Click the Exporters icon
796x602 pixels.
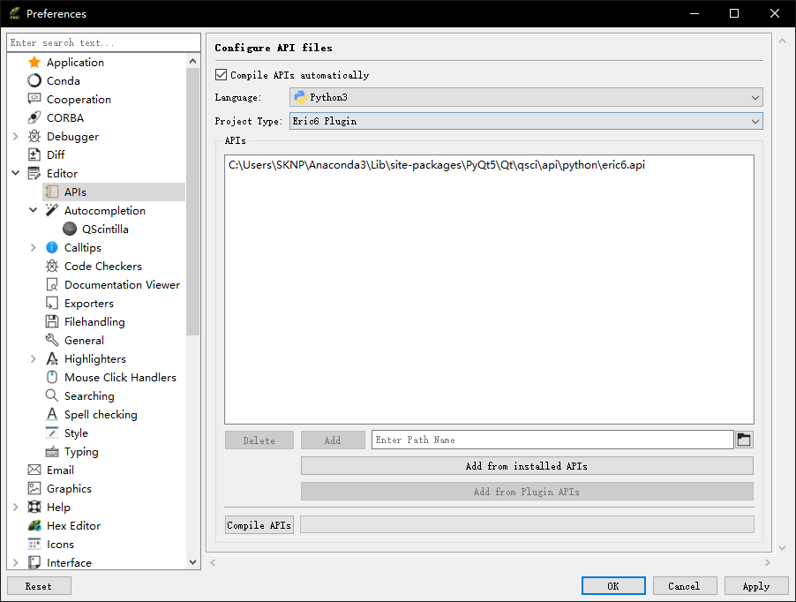click(x=52, y=303)
